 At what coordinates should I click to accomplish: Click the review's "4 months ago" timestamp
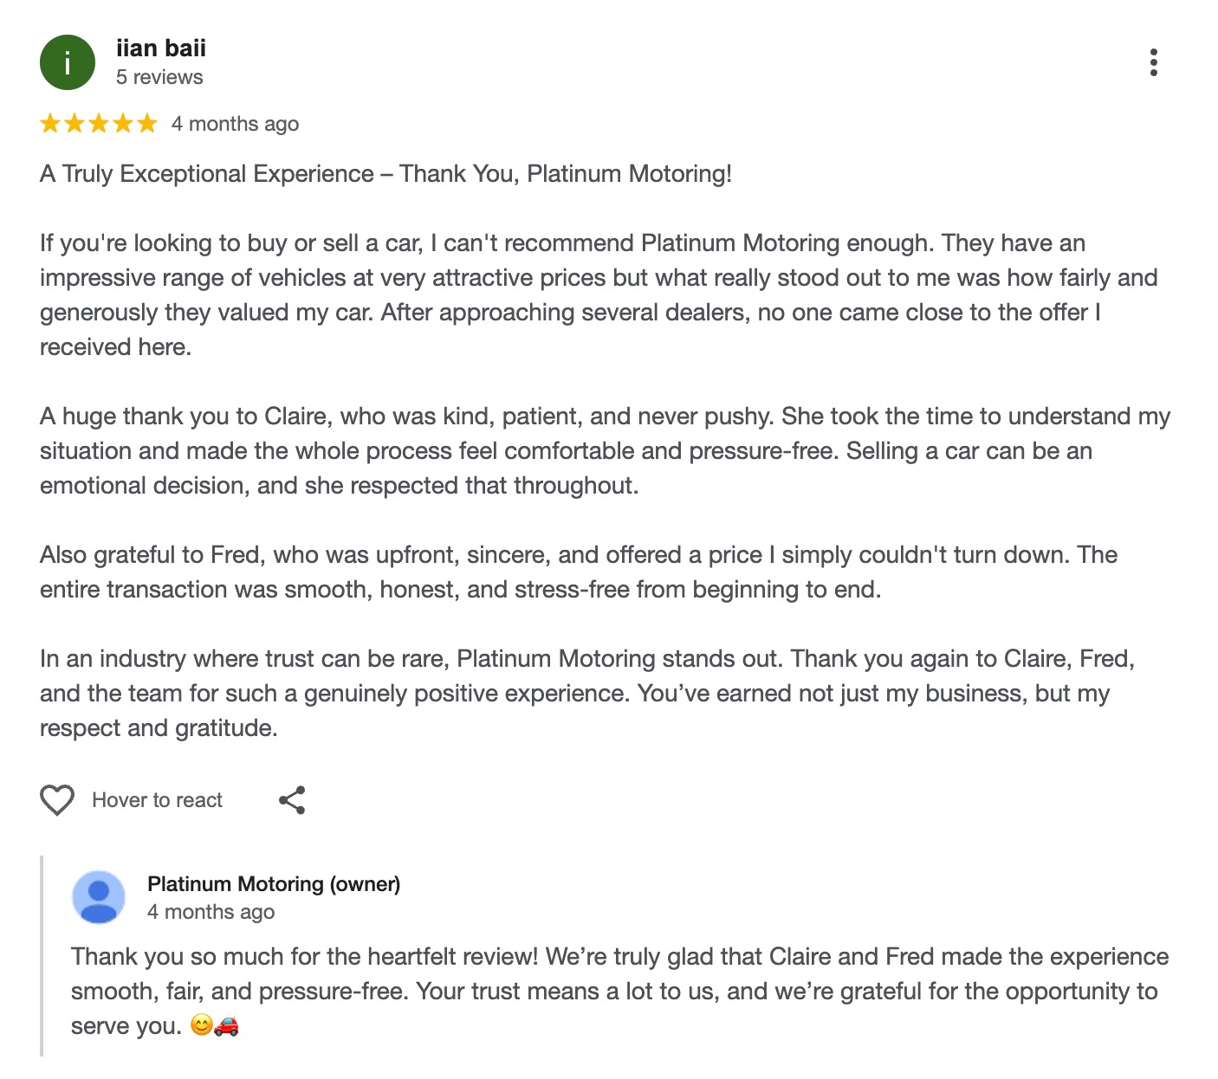click(235, 124)
